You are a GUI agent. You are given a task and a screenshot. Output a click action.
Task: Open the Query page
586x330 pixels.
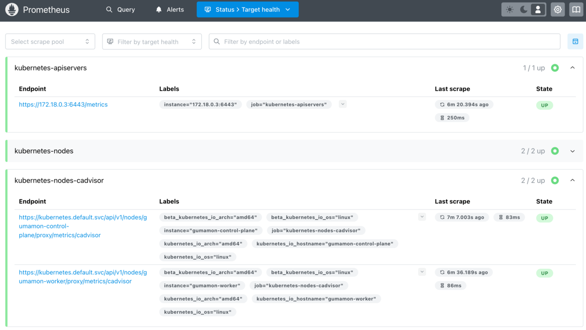pyautogui.click(x=121, y=10)
